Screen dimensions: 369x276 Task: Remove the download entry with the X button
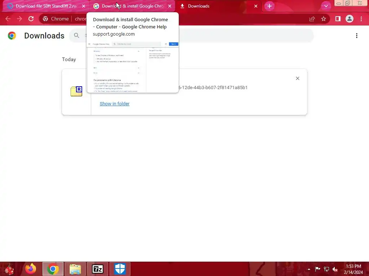pyautogui.click(x=297, y=78)
